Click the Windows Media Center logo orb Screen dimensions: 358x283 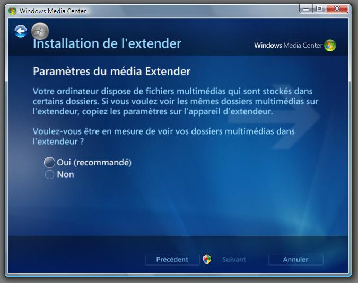click(330, 46)
